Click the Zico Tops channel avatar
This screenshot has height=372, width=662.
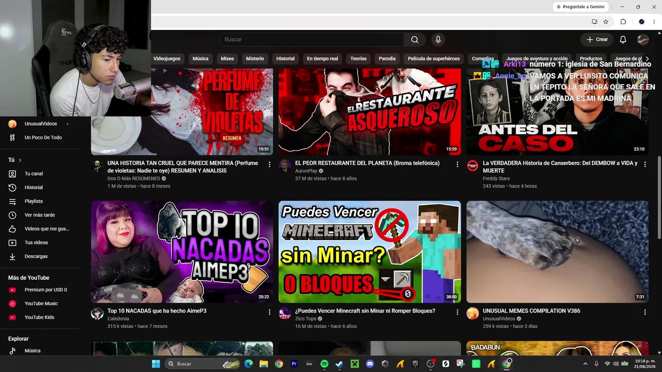pyautogui.click(x=285, y=314)
